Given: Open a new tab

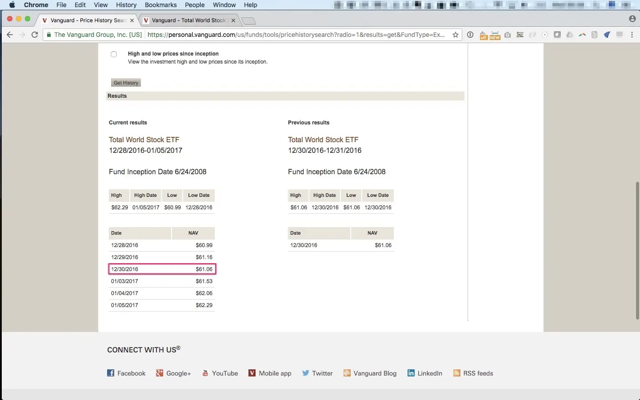Looking at the screenshot, I should [248, 21].
